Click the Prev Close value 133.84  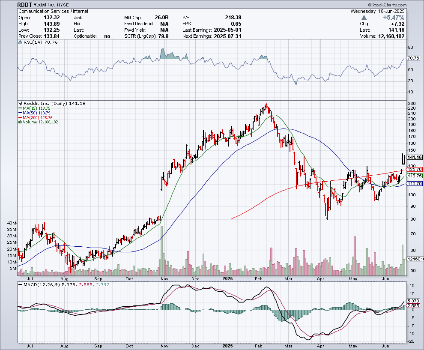(52, 36)
